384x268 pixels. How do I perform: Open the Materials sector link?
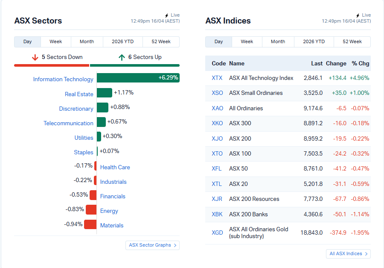112,226
